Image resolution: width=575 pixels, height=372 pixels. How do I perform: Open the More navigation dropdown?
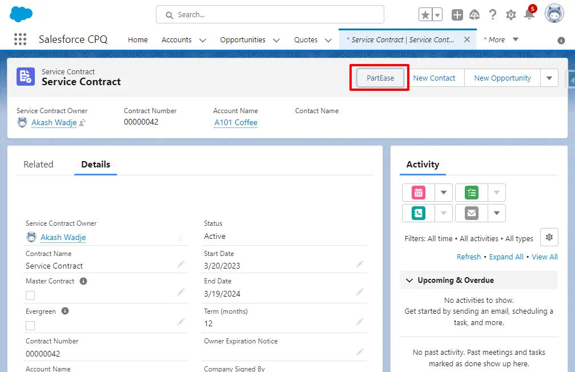(501, 39)
